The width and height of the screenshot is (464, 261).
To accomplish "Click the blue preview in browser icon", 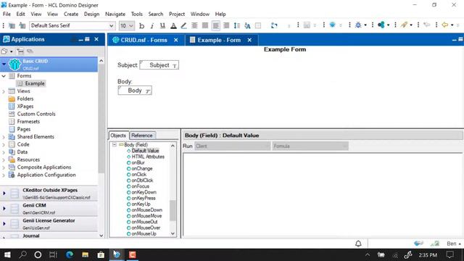I will coord(332,25).
